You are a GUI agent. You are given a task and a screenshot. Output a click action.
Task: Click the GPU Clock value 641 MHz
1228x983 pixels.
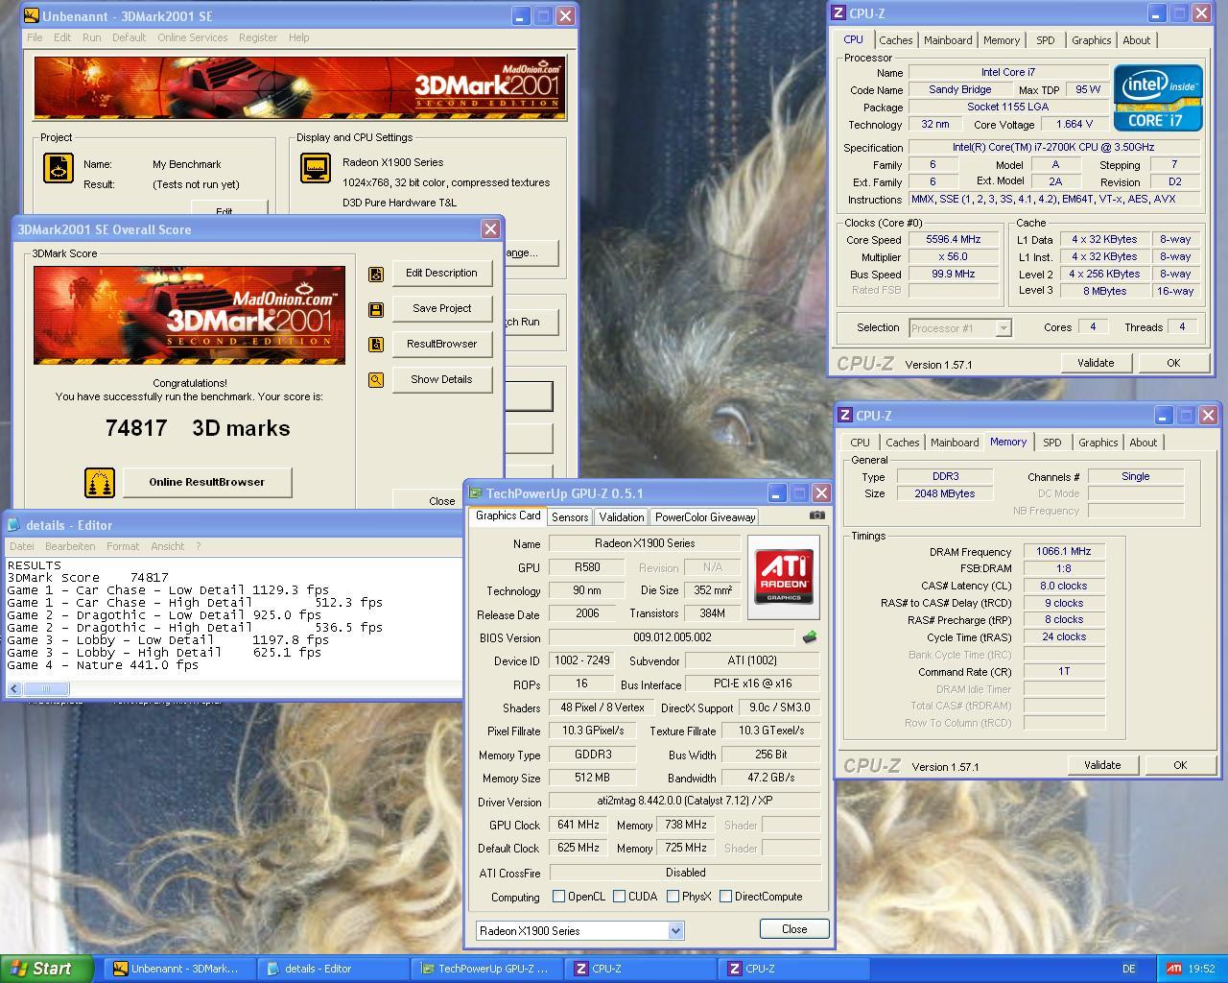(578, 825)
